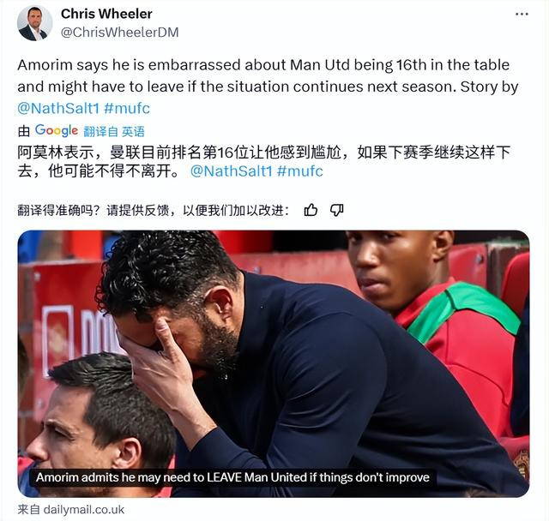Click the 来自 label before dailymail source

click(x=28, y=510)
